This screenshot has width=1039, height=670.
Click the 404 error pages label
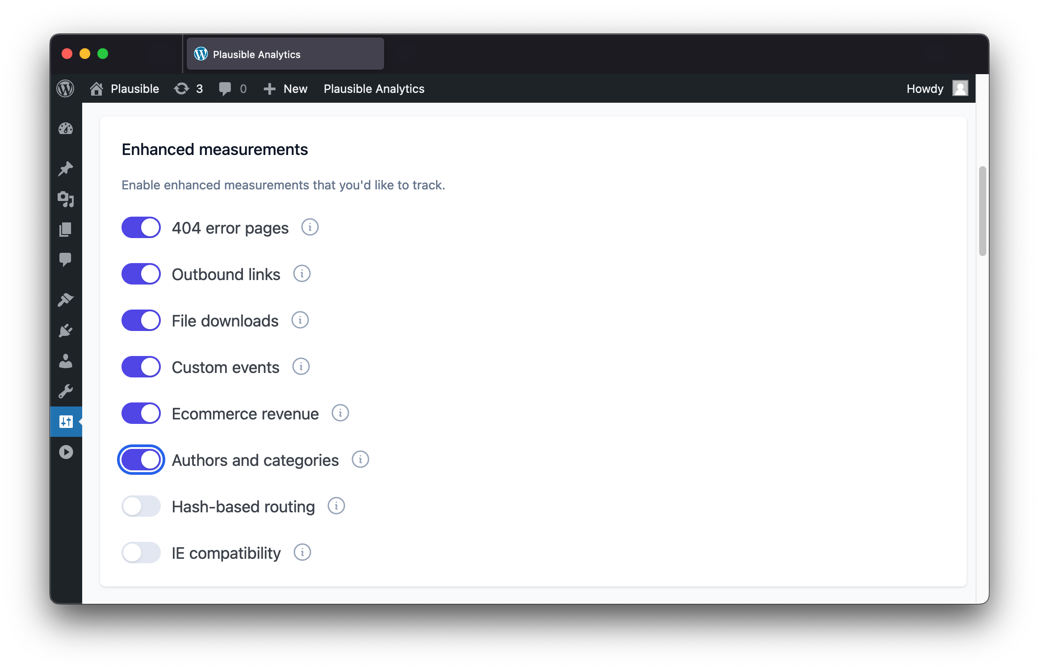click(x=230, y=228)
